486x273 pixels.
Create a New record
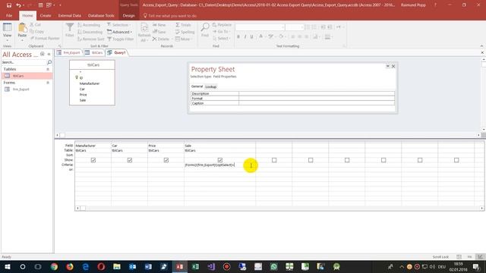(x=159, y=25)
